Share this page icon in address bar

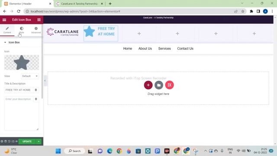[x=236, y=11]
